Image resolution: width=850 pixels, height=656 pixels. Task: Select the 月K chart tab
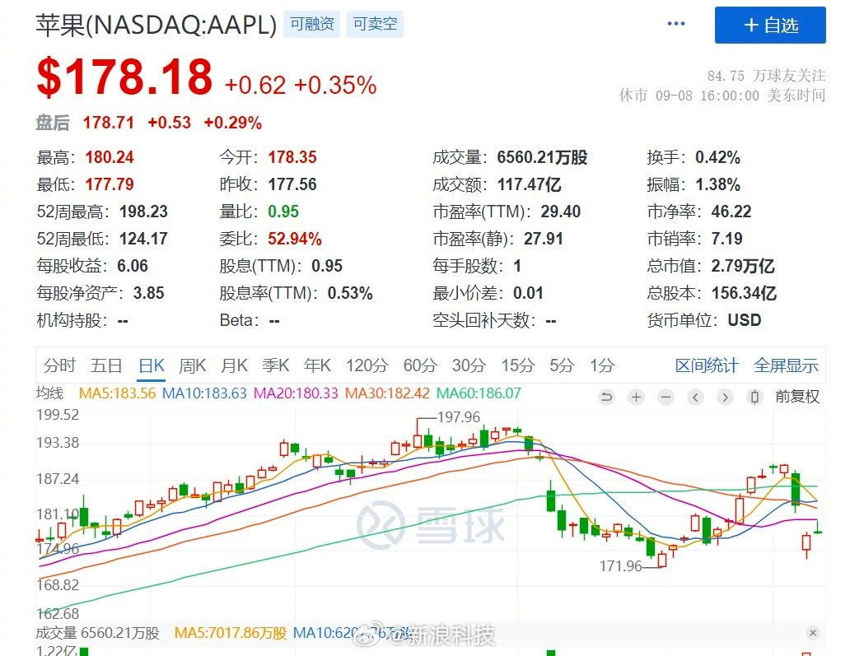[x=234, y=365]
